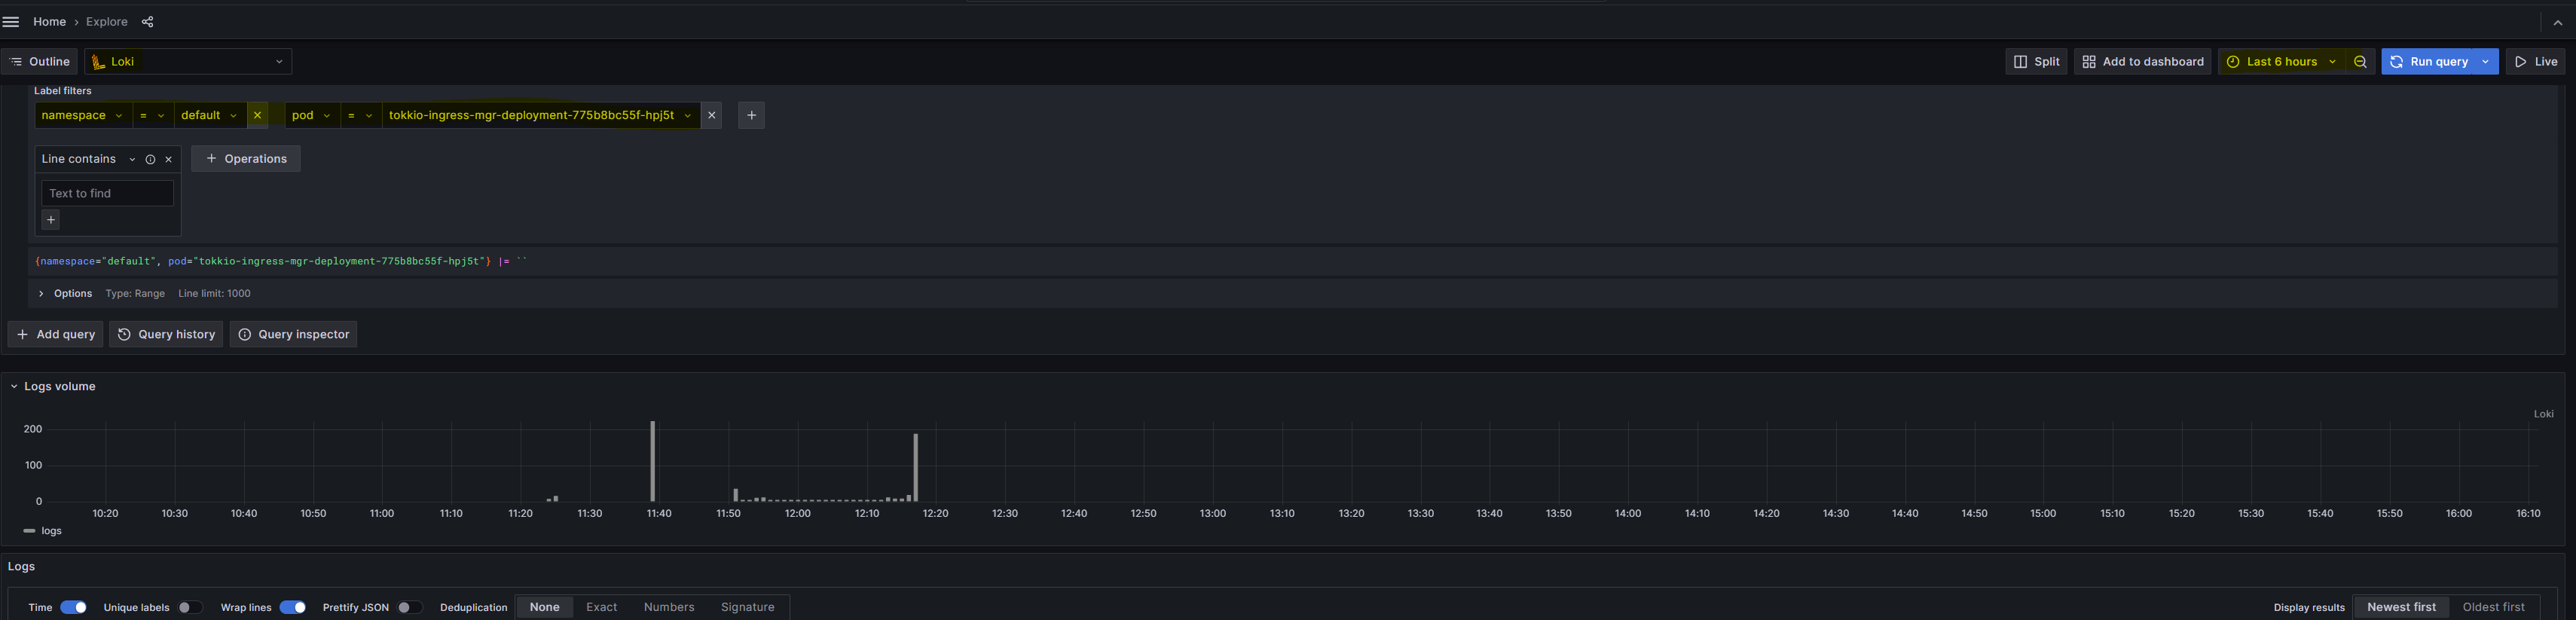
Task: Change the pod operator equals dropdown
Action: (x=360, y=116)
